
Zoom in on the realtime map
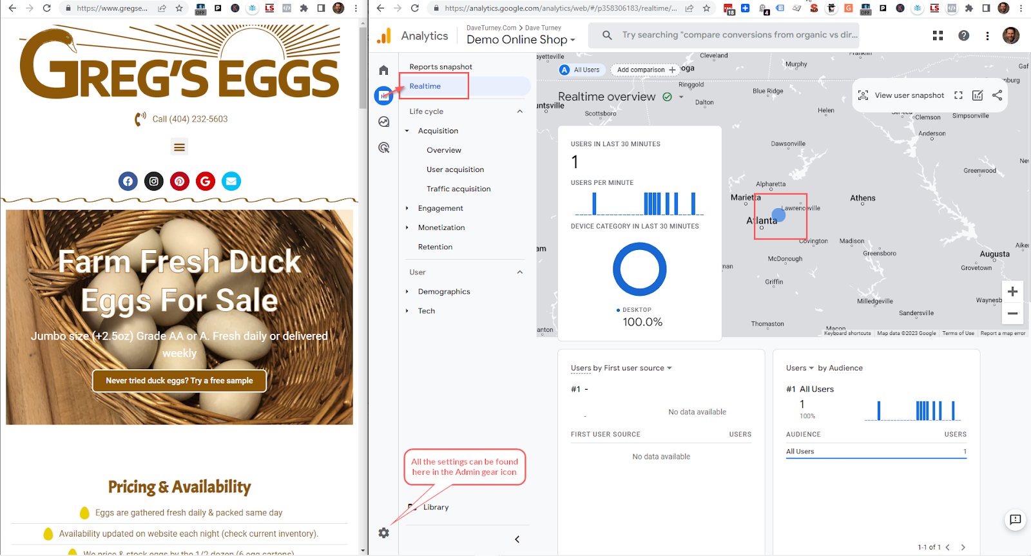tap(1012, 291)
